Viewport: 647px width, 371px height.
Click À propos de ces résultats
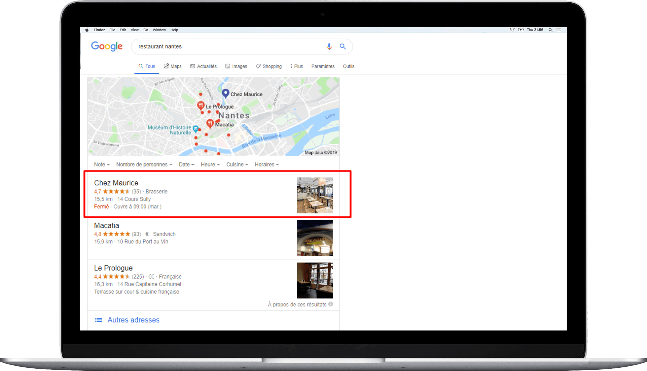click(x=297, y=304)
